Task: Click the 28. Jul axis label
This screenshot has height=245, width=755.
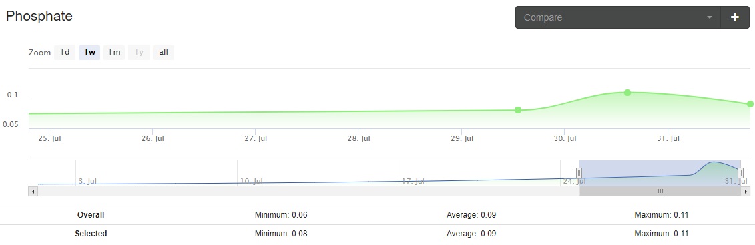Action: pos(358,139)
